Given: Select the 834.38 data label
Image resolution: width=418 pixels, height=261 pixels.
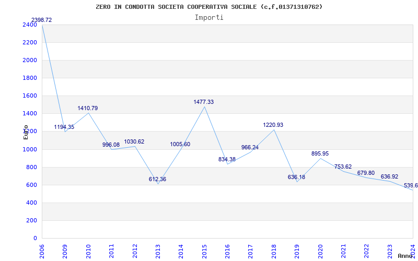Looking at the screenshot, I should [x=227, y=160].
